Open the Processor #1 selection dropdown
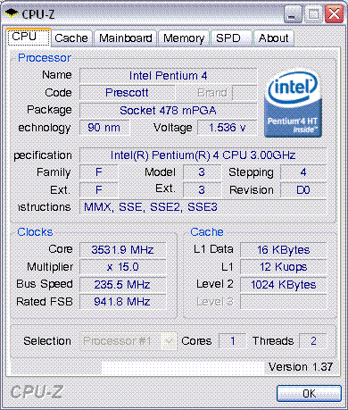The image size is (348, 410). pos(128,341)
